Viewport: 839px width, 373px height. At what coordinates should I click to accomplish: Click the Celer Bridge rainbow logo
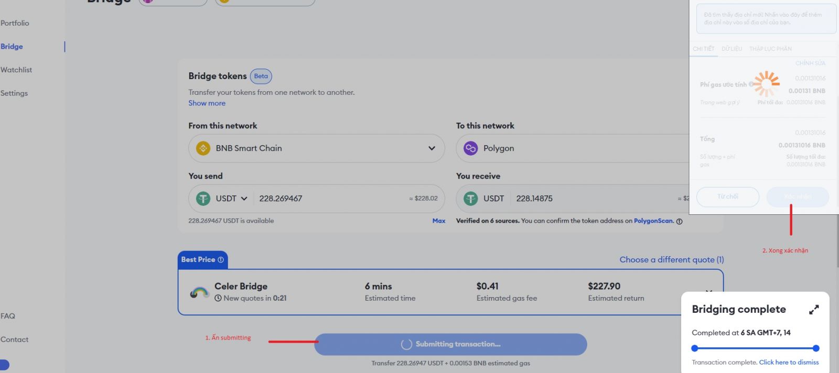pyautogui.click(x=200, y=292)
